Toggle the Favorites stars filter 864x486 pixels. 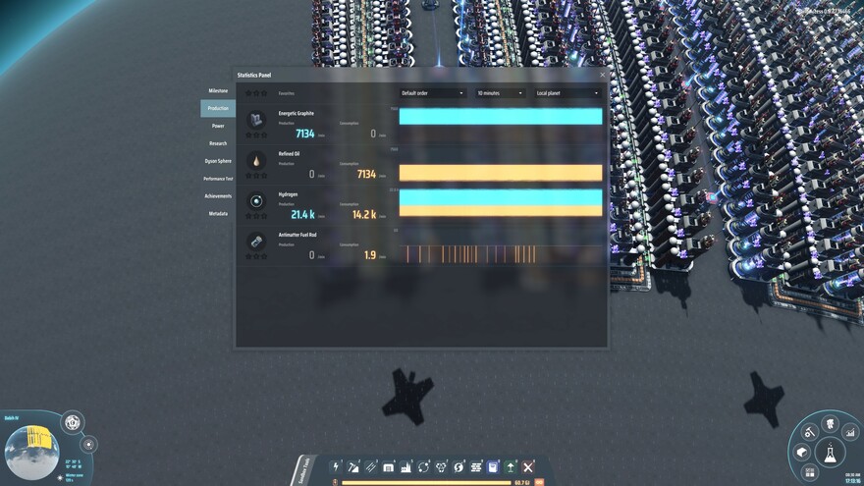(256, 93)
